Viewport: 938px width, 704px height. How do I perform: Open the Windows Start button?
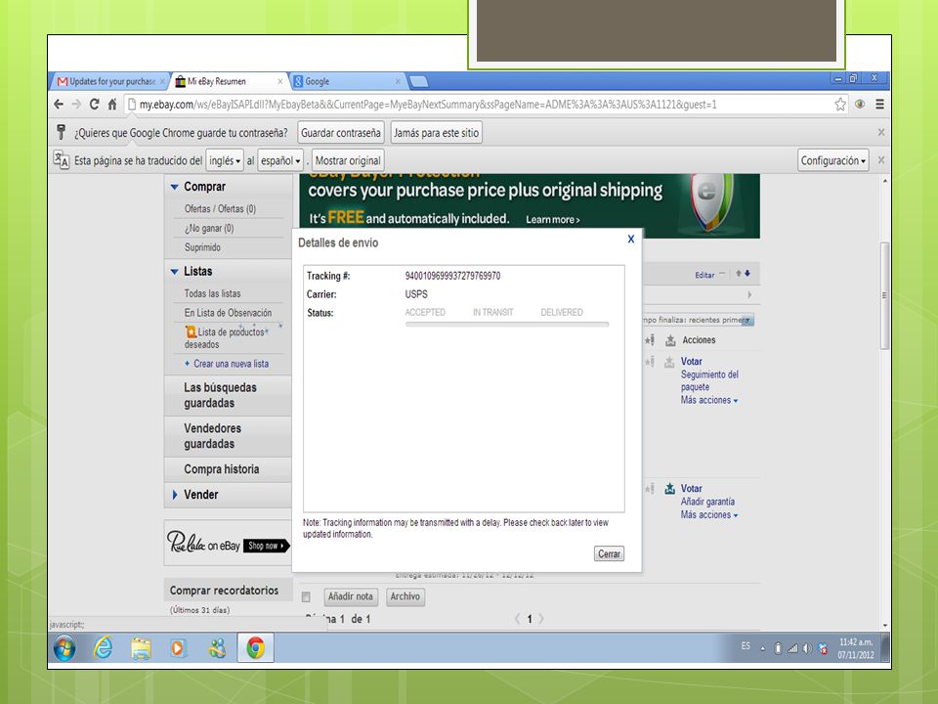(64, 647)
